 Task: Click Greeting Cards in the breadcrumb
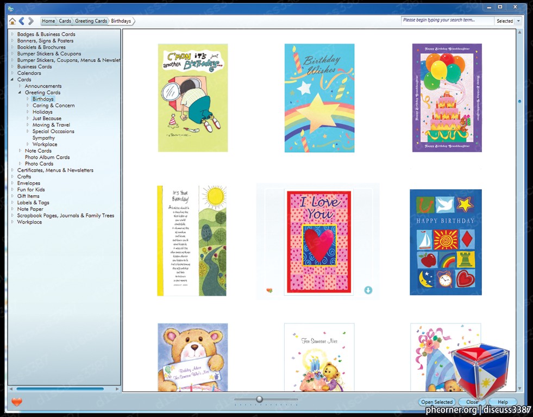click(91, 21)
